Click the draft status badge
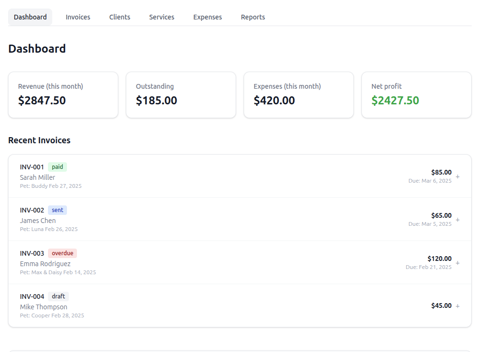 click(x=58, y=296)
